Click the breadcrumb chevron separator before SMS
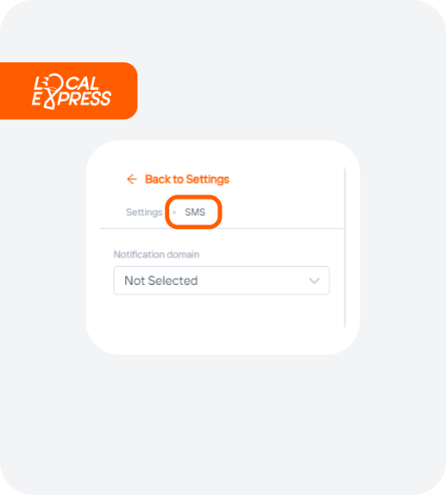Viewport: 446px width, 495px height. 174,213
